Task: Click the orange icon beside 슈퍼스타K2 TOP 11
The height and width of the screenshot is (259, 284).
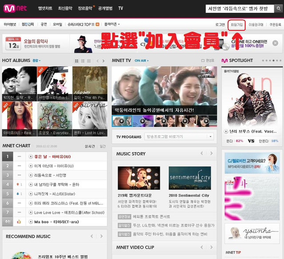Action: (x=98, y=24)
